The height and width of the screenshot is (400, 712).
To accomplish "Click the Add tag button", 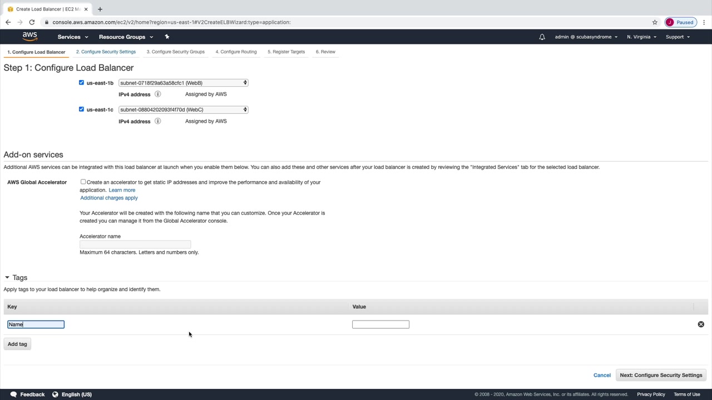I will click(17, 344).
